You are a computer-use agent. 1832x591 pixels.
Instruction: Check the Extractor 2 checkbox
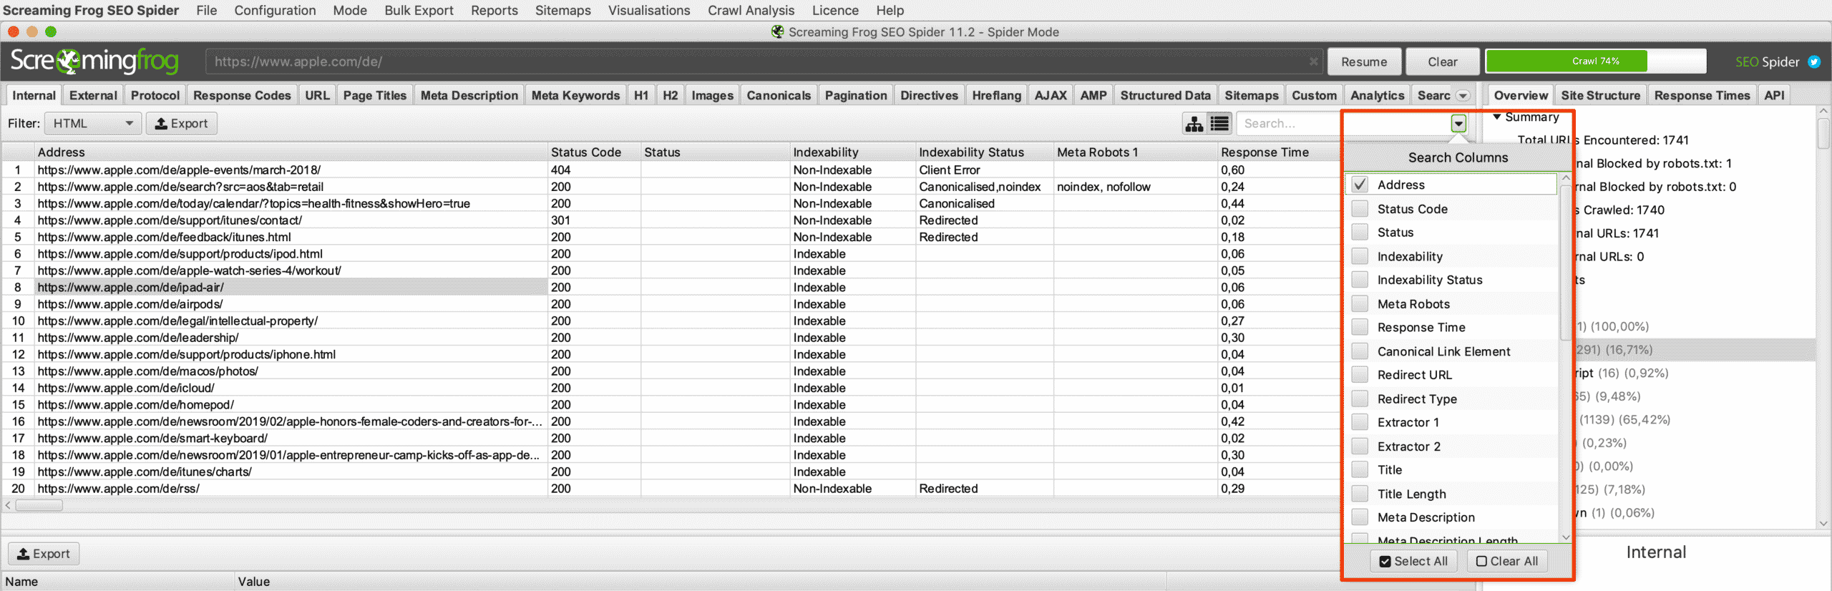(x=1360, y=446)
